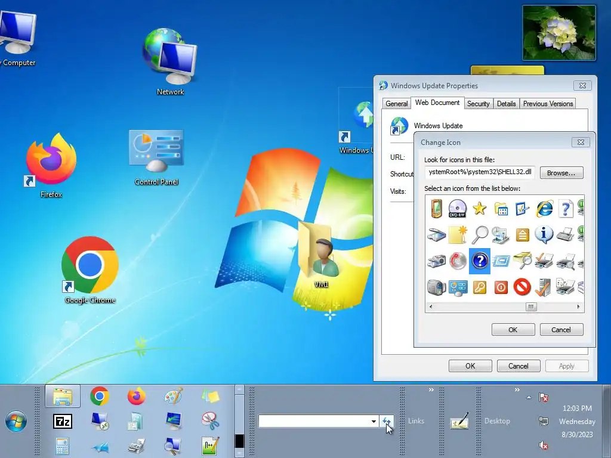Screen dimensions: 611x458
Task: Choose the folder with yellow sparkle icon
Action: coord(458,234)
